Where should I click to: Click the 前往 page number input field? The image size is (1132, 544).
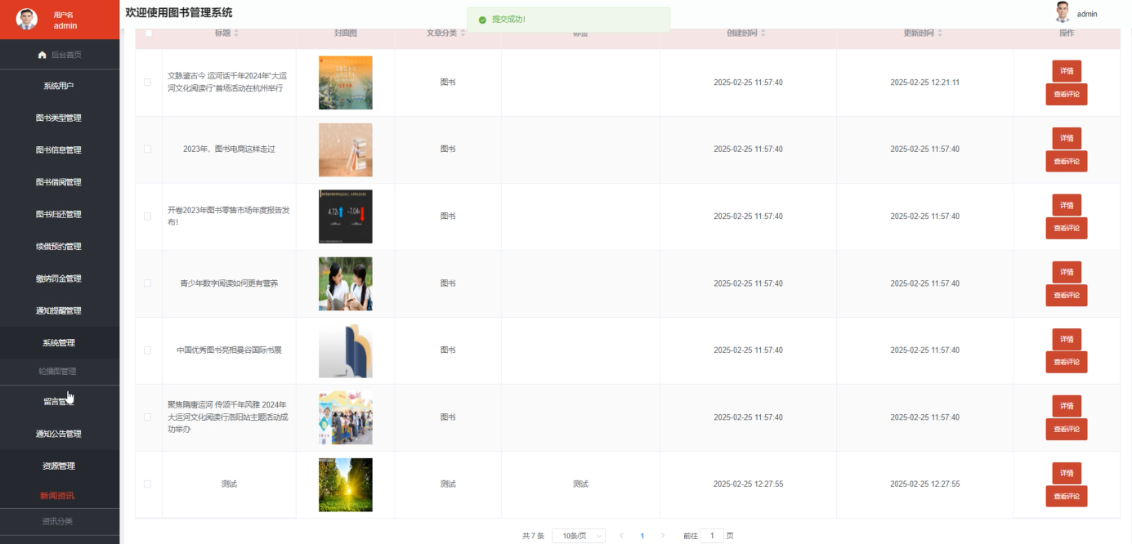pos(711,536)
